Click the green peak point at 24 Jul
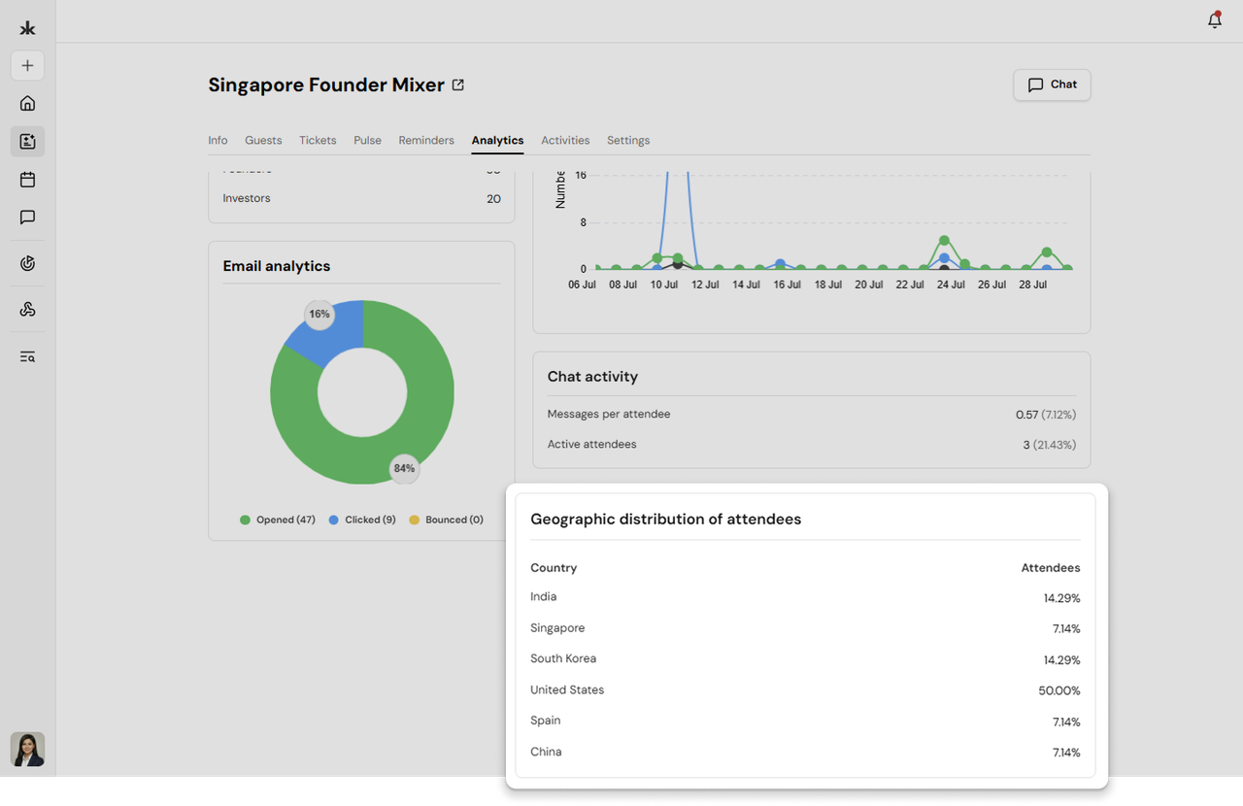The height and width of the screenshot is (806, 1243). 944,241
